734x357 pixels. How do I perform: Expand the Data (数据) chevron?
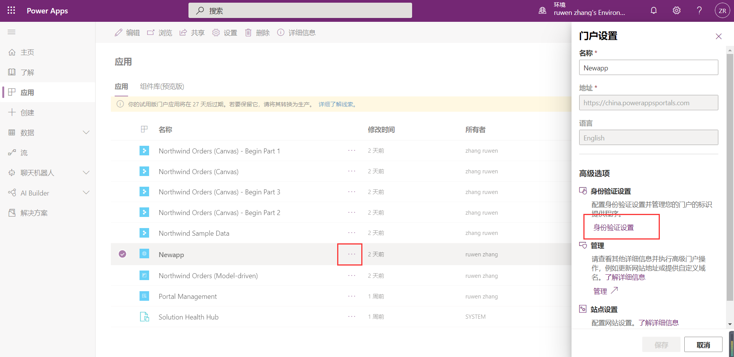click(x=86, y=132)
